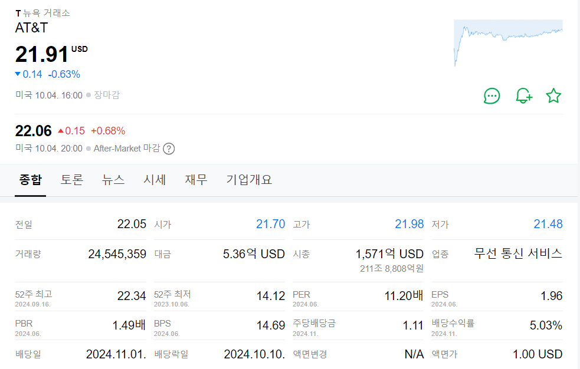The height and width of the screenshot is (369, 580).
Task: Click the +0.68% after-market change
Action: (108, 131)
